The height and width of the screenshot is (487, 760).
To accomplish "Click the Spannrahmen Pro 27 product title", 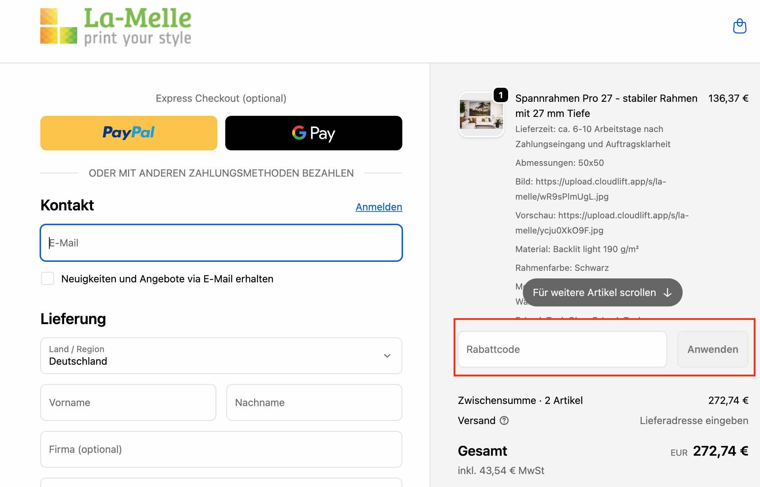I will pyautogui.click(x=606, y=106).
